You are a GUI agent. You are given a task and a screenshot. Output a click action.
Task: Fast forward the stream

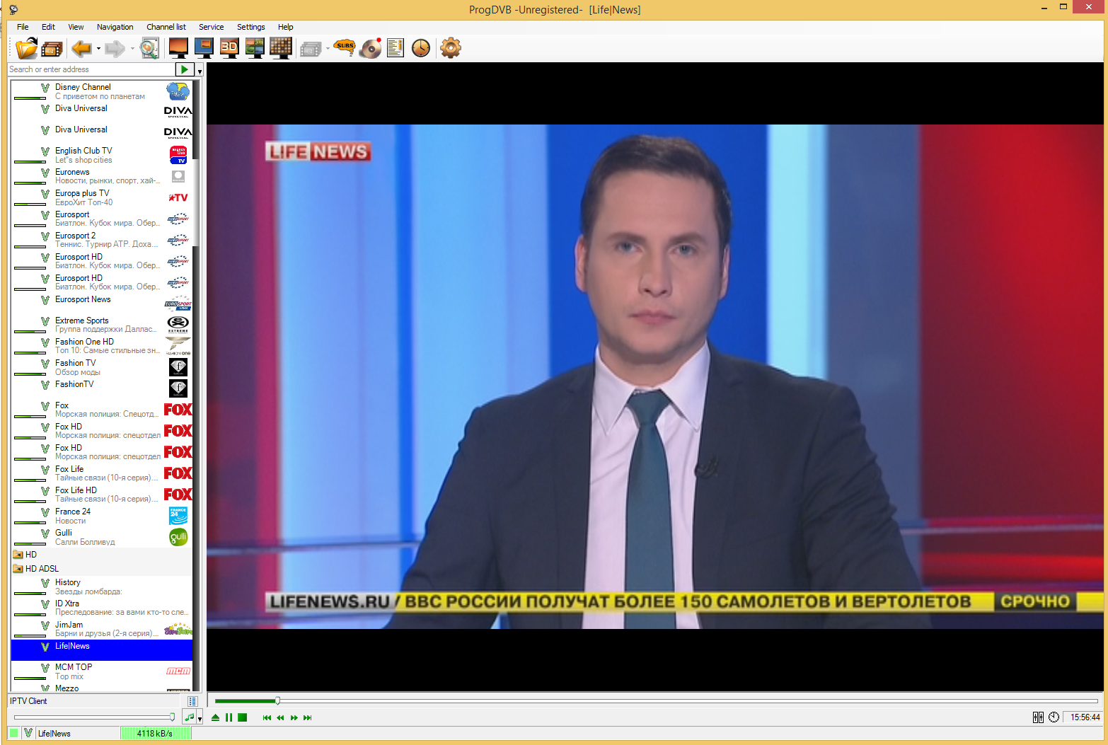[294, 717]
